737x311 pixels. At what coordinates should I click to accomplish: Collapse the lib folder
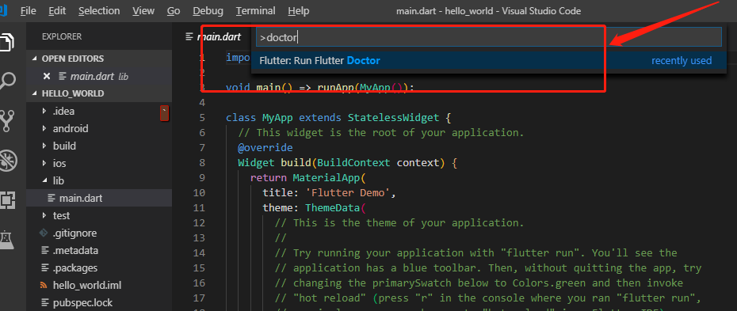(x=44, y=180)
